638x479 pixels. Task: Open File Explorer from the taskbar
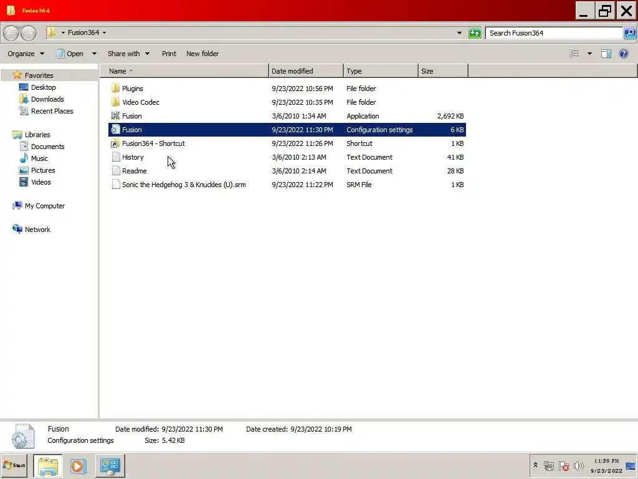pyautogui.click(x=47, y=465)
